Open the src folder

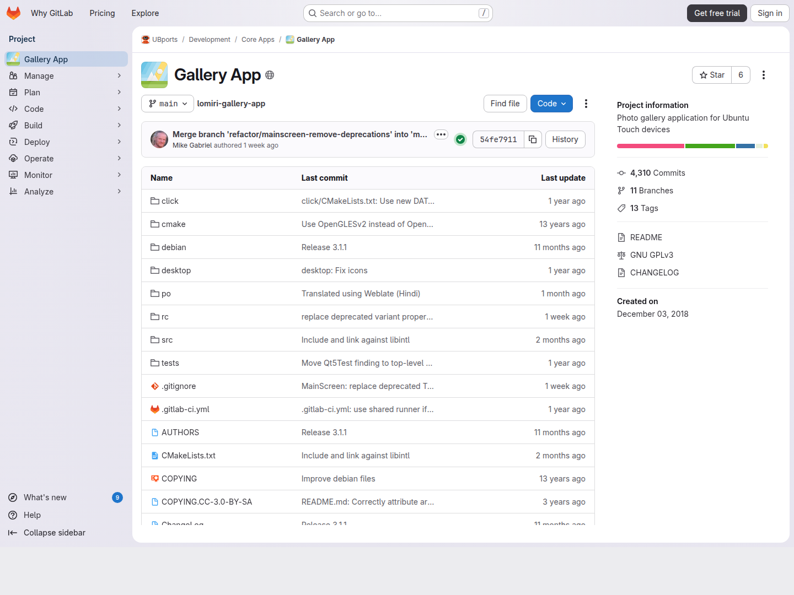point(167,340)
